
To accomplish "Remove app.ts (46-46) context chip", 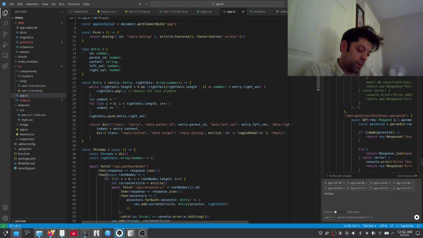I will coord(389,183).
